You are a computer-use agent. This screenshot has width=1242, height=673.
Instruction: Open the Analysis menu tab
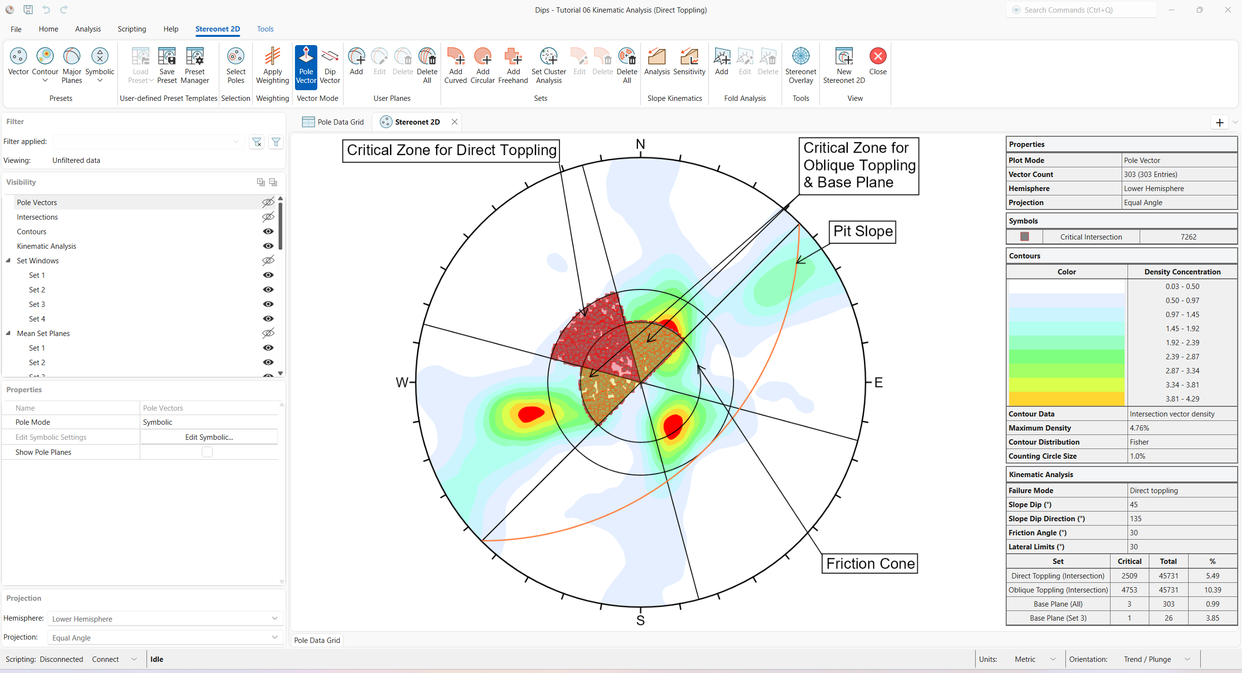coord(88,29)
